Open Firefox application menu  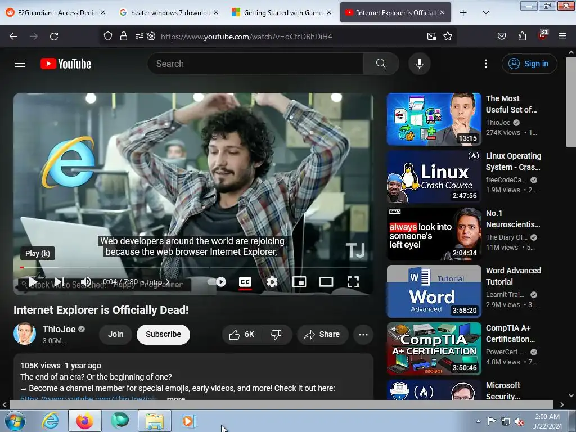562,37
